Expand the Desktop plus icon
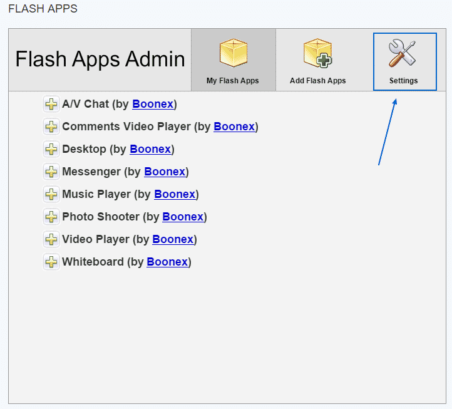This screenshot has height=409, width=452. [51, 149]
